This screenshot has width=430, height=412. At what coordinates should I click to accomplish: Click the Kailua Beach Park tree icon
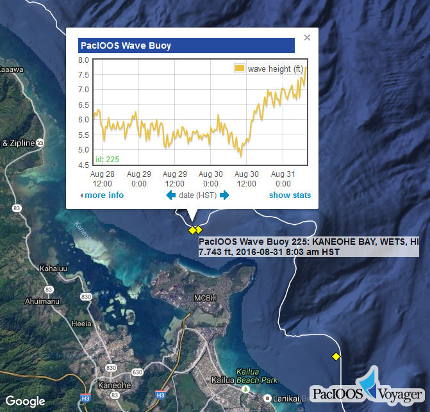[x=246, y=389]
